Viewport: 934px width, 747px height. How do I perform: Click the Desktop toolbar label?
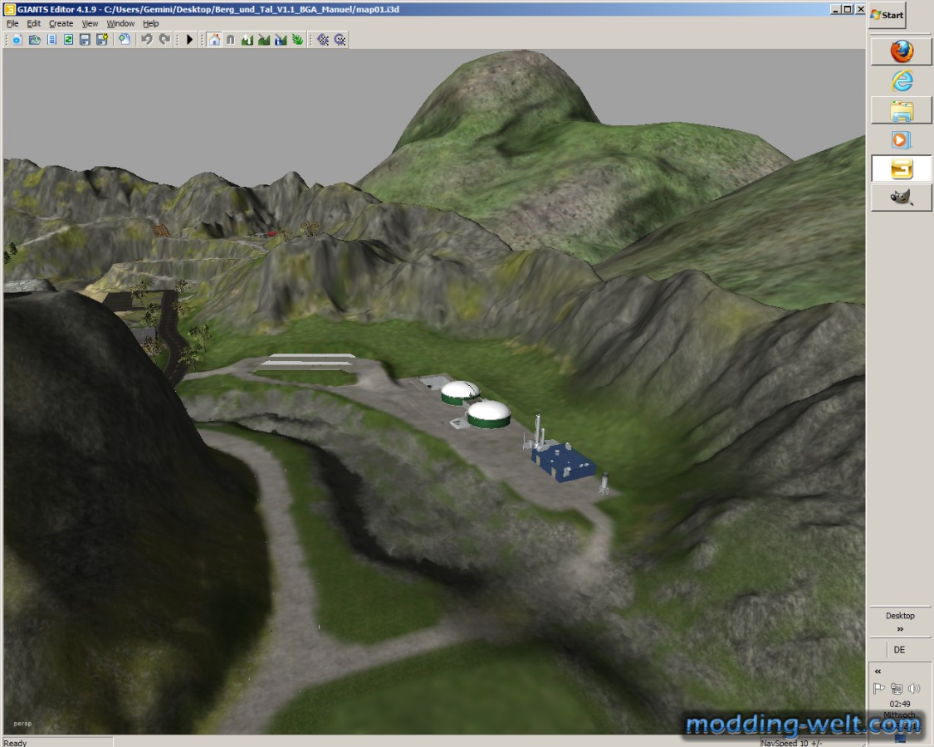tap(899, 615)
